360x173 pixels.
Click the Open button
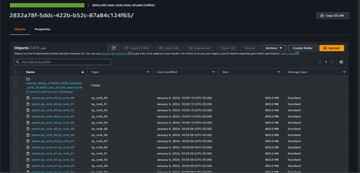pos(227,48)
